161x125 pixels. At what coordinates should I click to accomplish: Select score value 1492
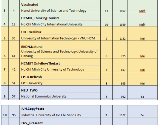(x=123, y=11)
